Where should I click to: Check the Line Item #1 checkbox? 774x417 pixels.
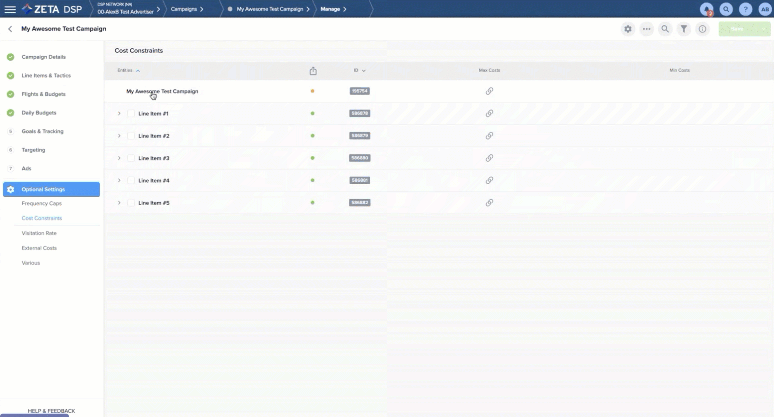pos(131,114)
